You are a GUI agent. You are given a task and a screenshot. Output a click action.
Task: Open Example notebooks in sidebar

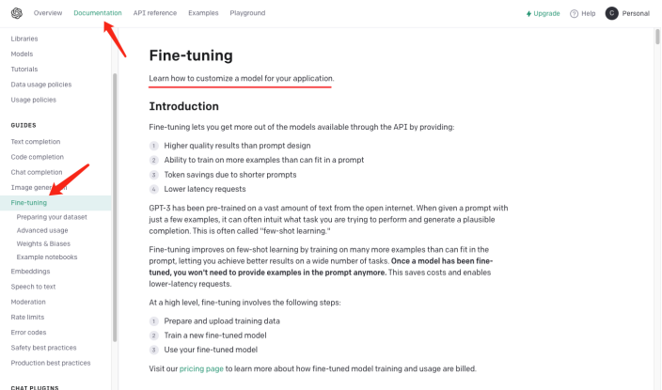pos(46,257)
